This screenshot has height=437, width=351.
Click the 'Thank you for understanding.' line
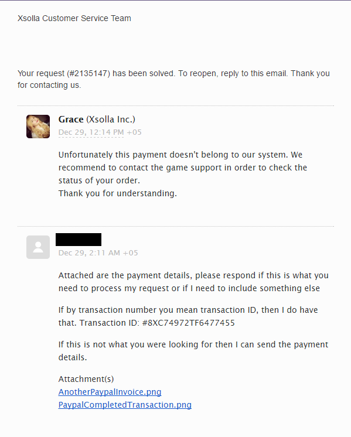[118, 193]
